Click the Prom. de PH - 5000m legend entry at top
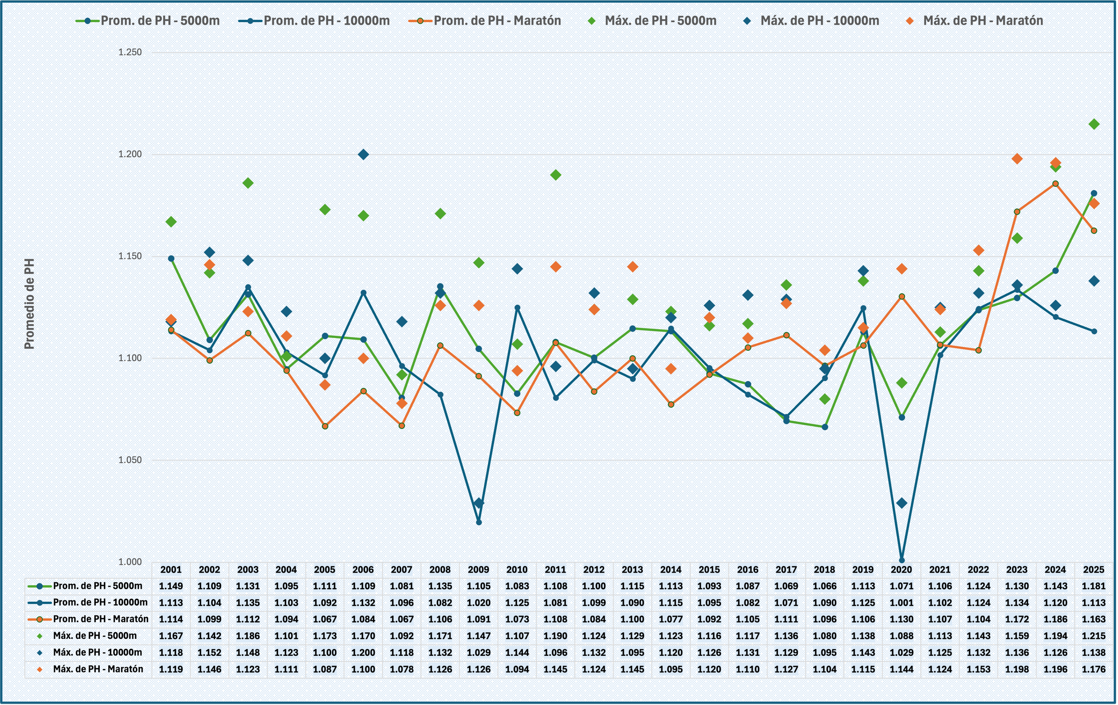The image size is (1118, 705). [160, 21]
